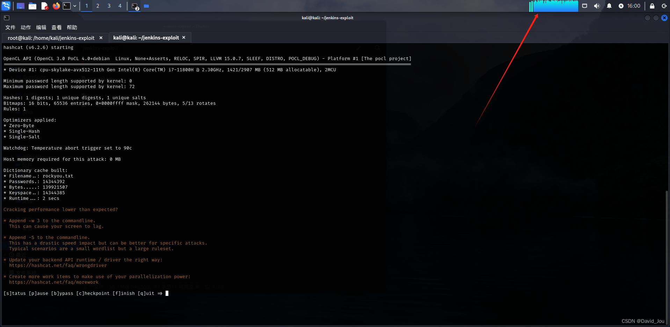Close the root@kali terminal tab
Viewport: 670px width, 327px height.
[x=101, y=38]
